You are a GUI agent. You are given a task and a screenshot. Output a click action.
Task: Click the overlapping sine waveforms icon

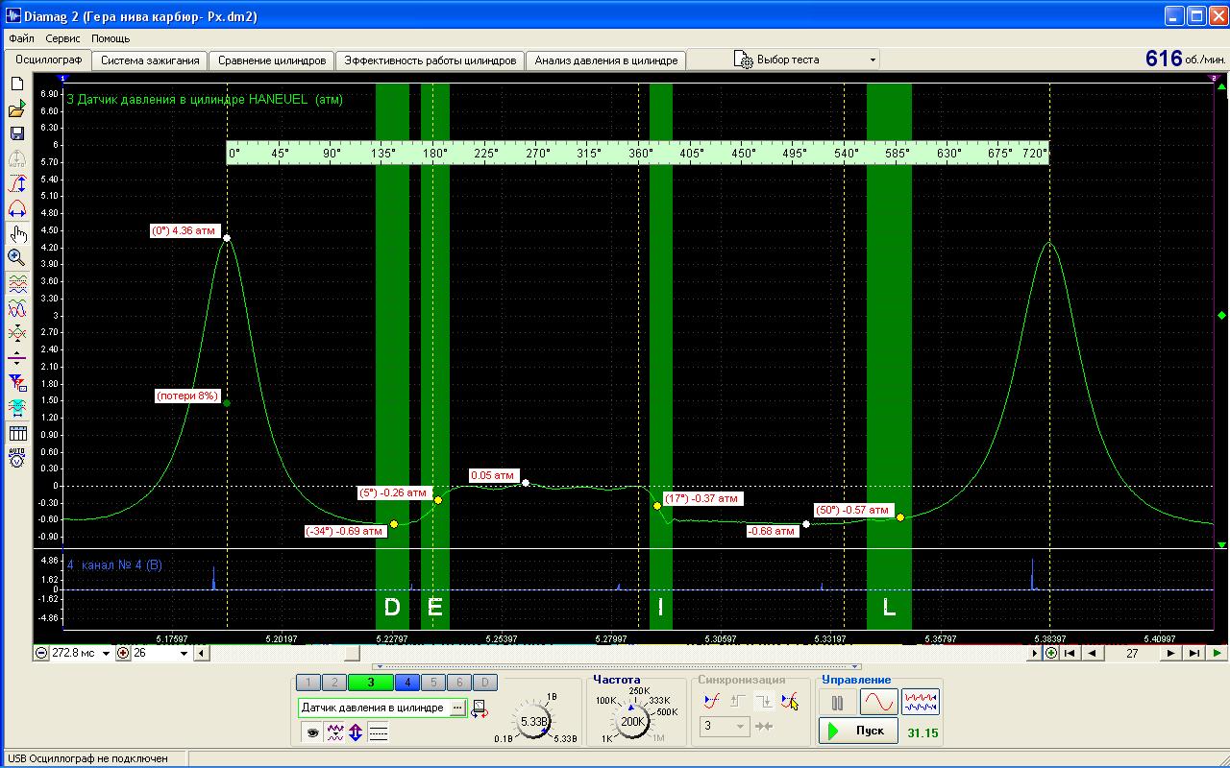(16, 309)
